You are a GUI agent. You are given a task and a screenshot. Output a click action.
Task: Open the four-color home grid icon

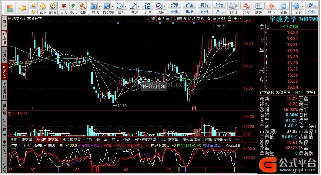tap(10, 8)
